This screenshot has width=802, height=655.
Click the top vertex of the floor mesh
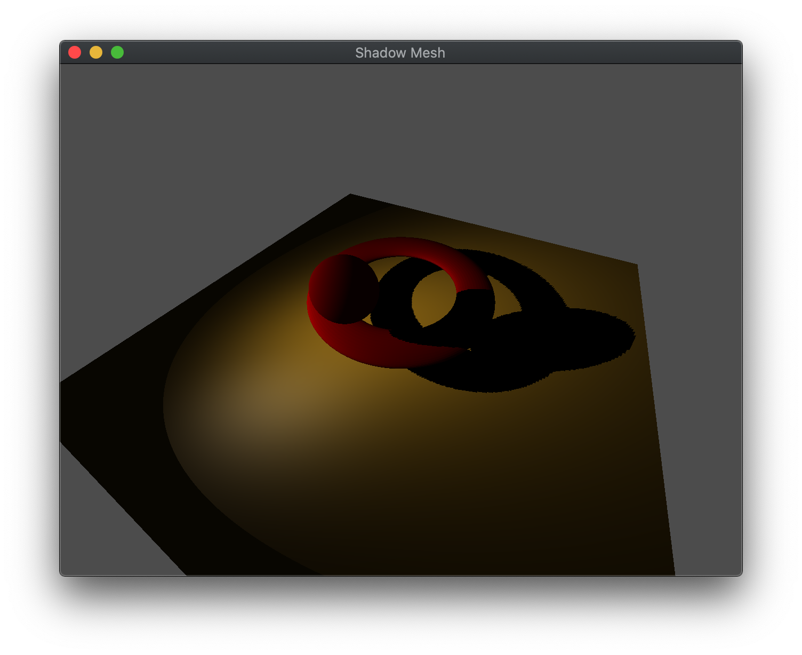coord(349,195)
